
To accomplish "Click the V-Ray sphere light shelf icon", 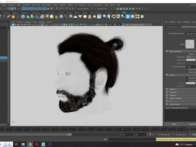I will coord(85,17).
